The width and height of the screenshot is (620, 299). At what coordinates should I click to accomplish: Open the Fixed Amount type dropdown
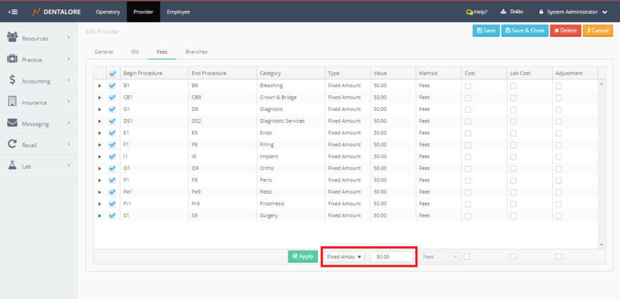pyautogui.click(x=343, y=257)
